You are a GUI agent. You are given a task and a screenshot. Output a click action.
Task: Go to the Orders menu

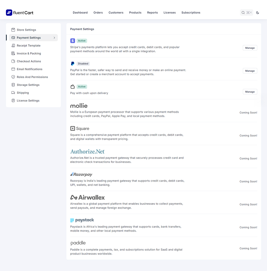coord(98,13)
